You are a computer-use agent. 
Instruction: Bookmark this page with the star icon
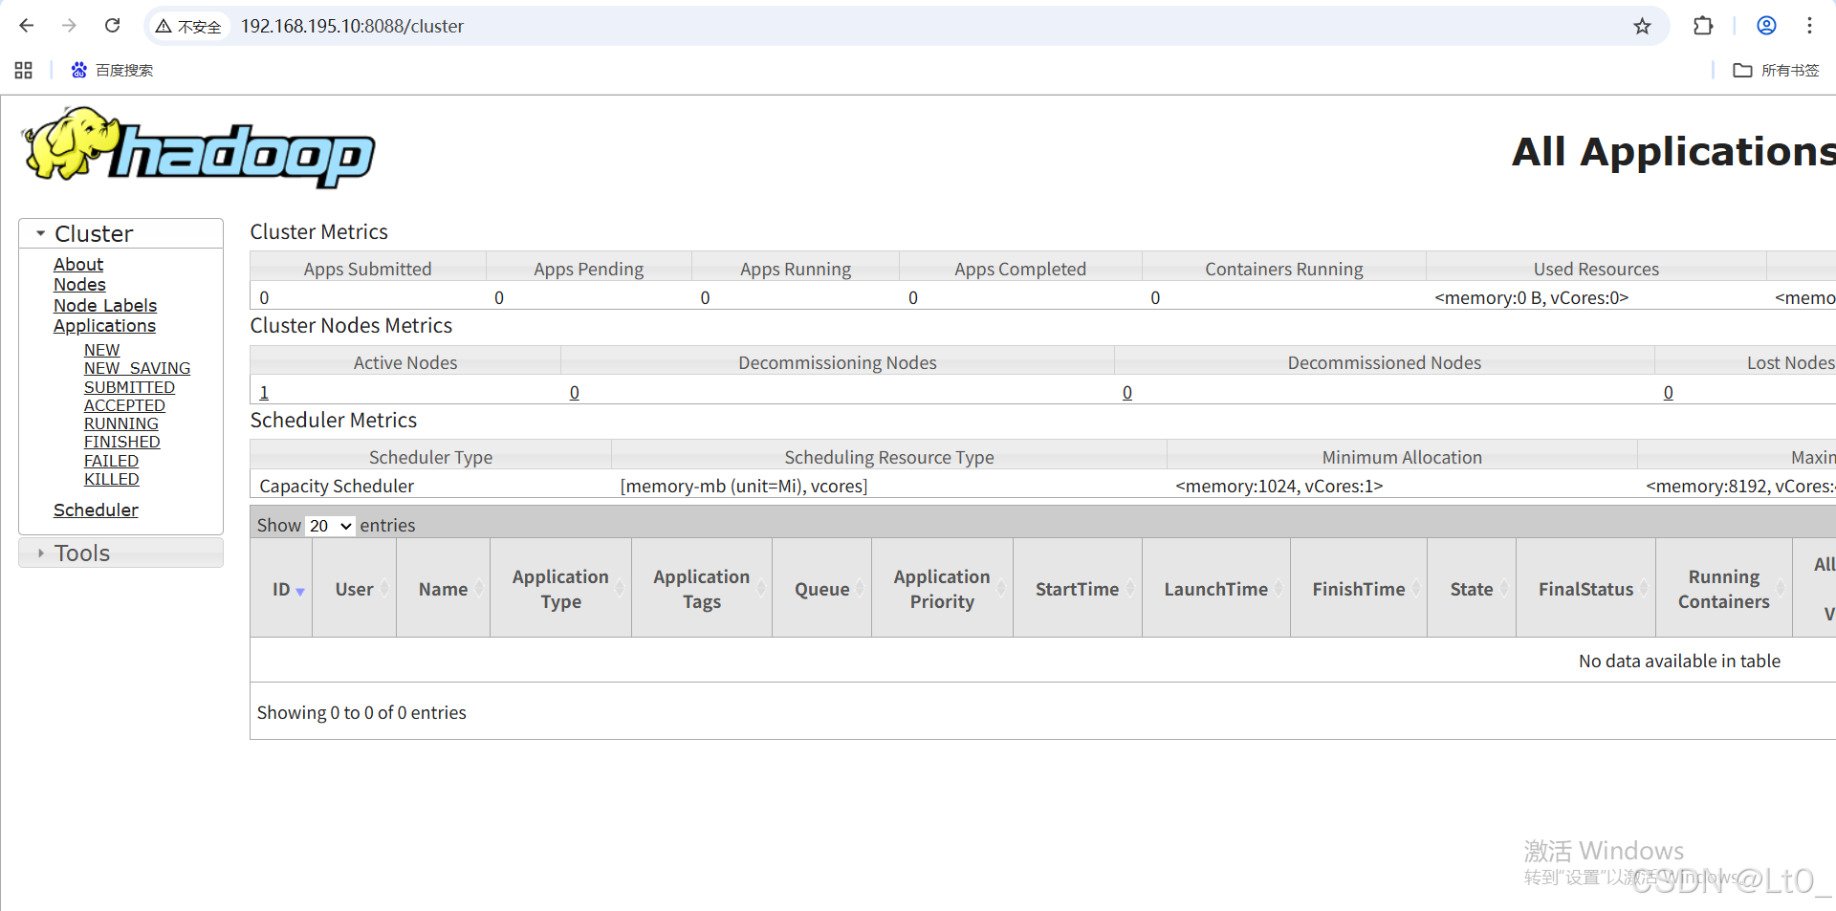pyautogui.click(x=1642, y=26)
